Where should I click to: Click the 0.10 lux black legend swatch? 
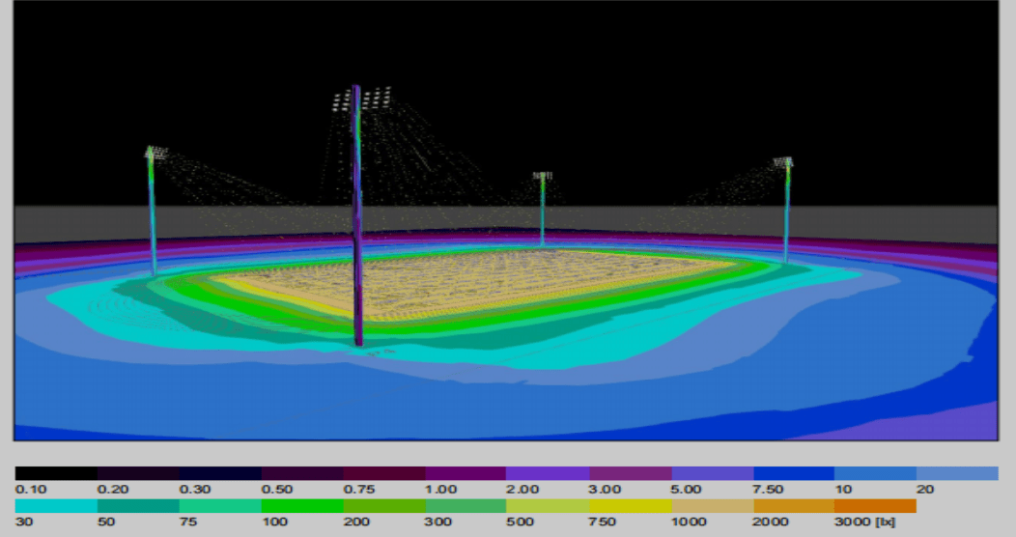pos(56,473)
